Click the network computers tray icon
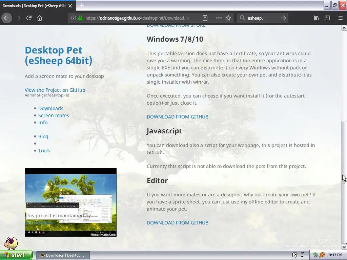Image resolution: width=347 pixels, height=260 pixels. click(x=315, y=255)
